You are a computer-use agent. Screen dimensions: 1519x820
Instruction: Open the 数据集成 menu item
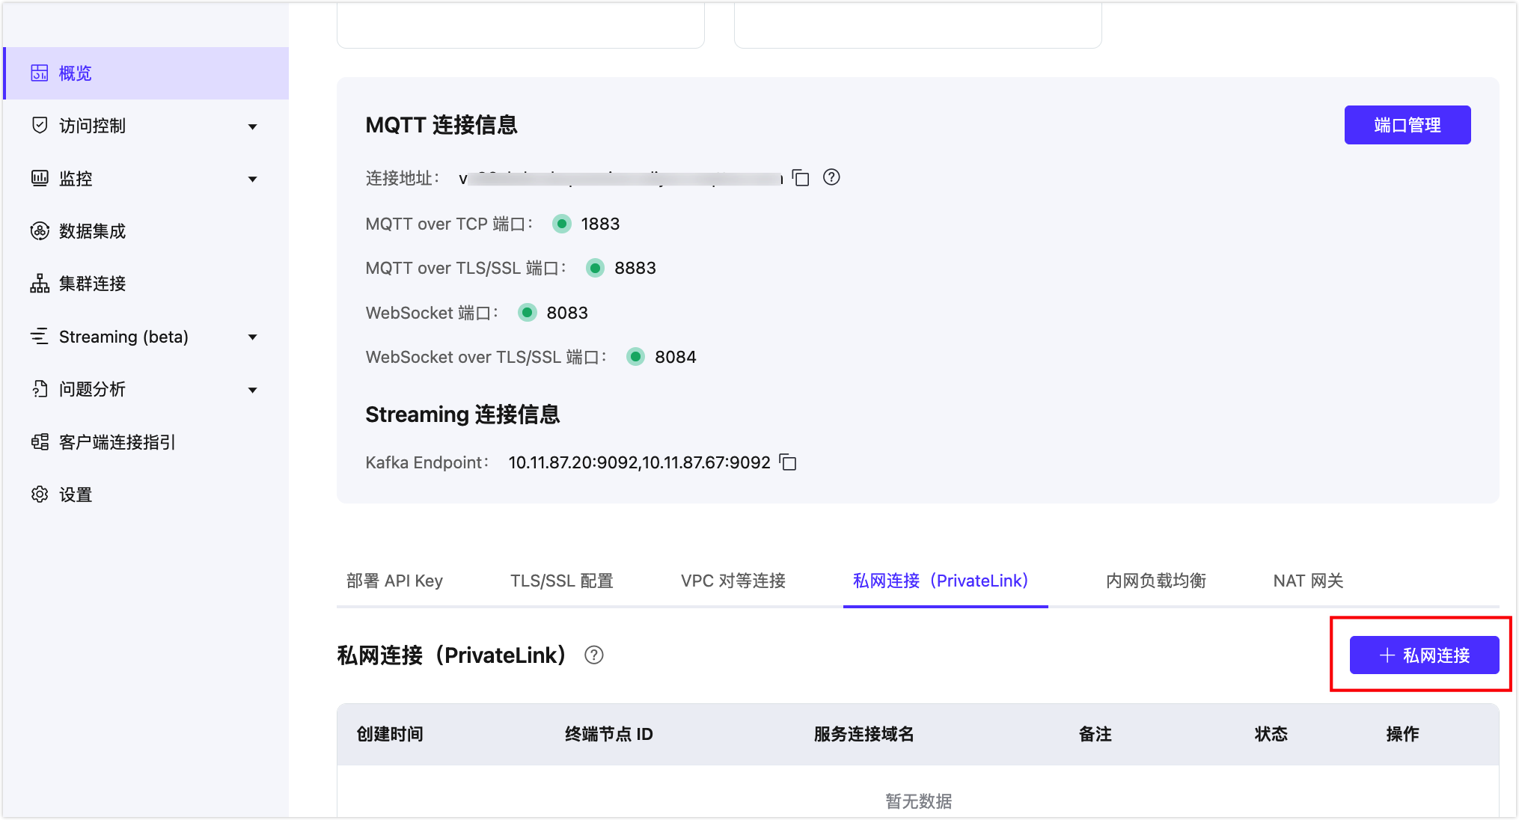click(x=147, y=231)
